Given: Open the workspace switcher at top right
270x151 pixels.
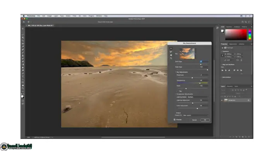Looking at the screenshot, I should tap(249, 22).
